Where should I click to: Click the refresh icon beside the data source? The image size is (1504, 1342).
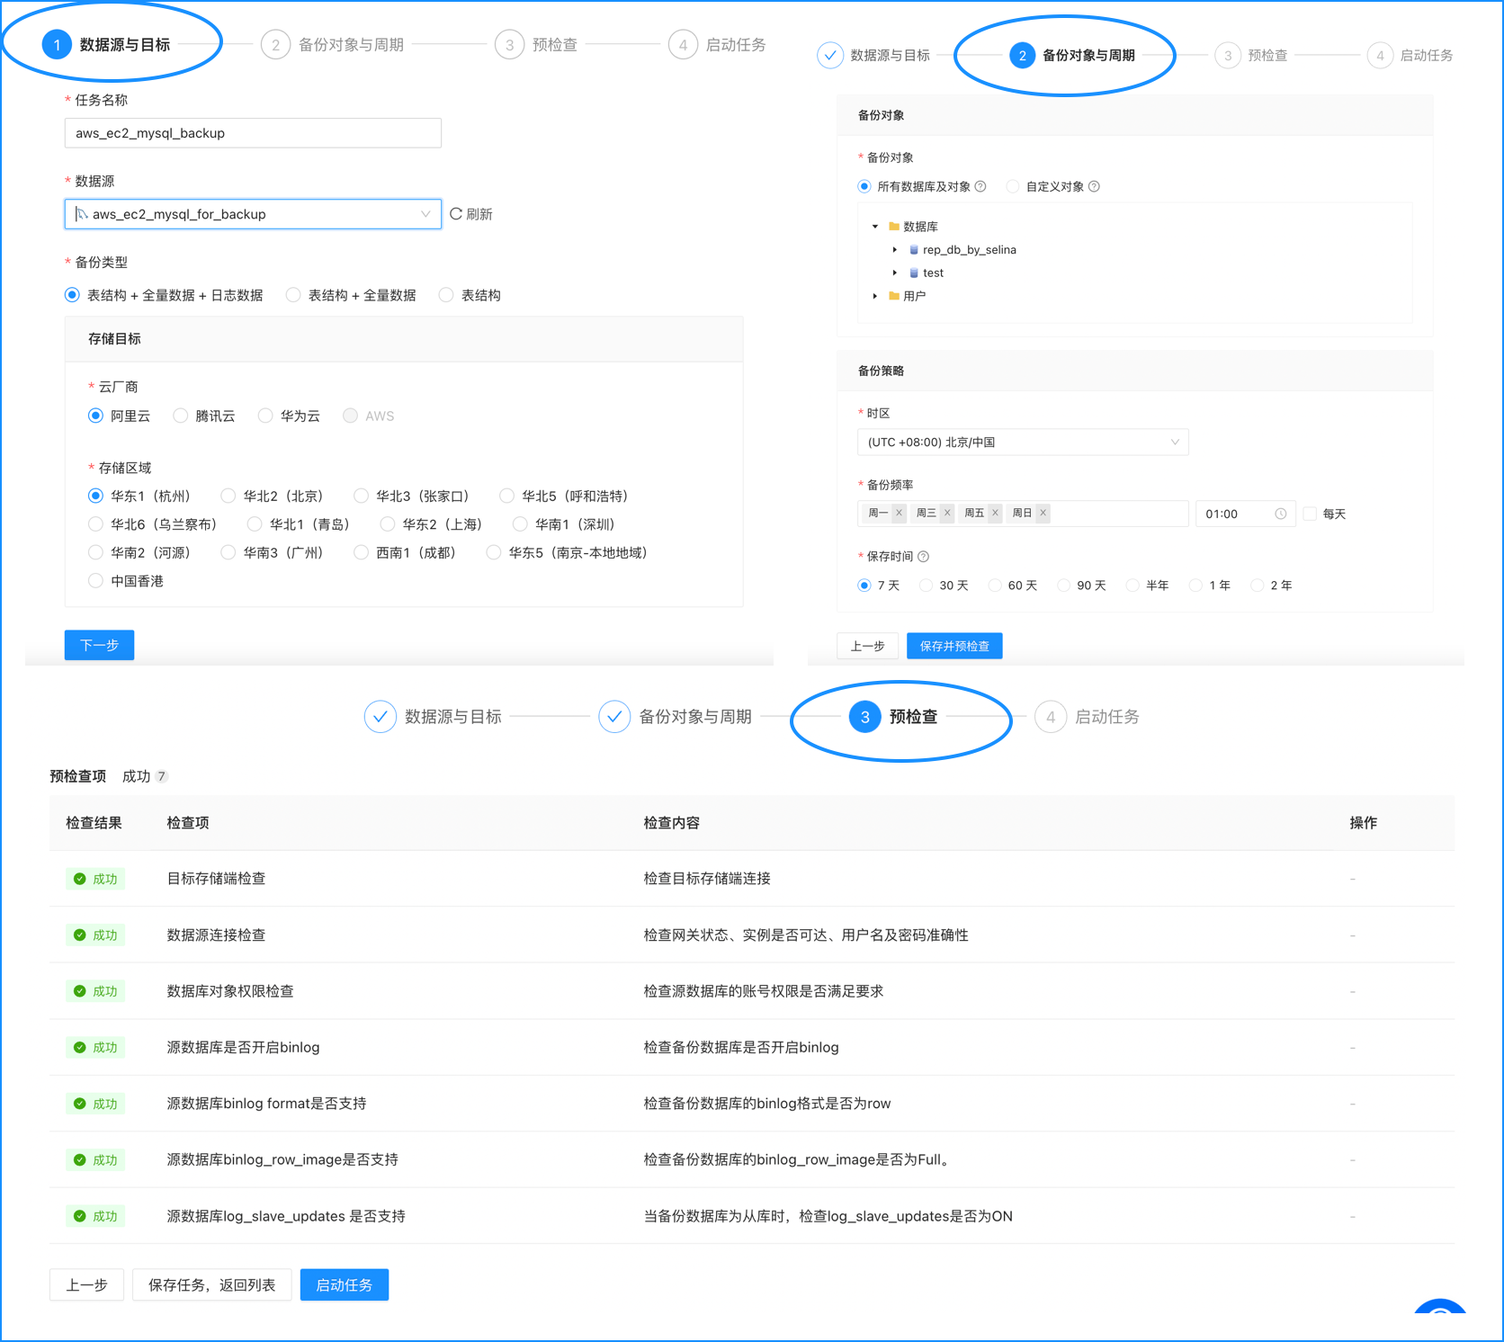click(x=456, y=214)
